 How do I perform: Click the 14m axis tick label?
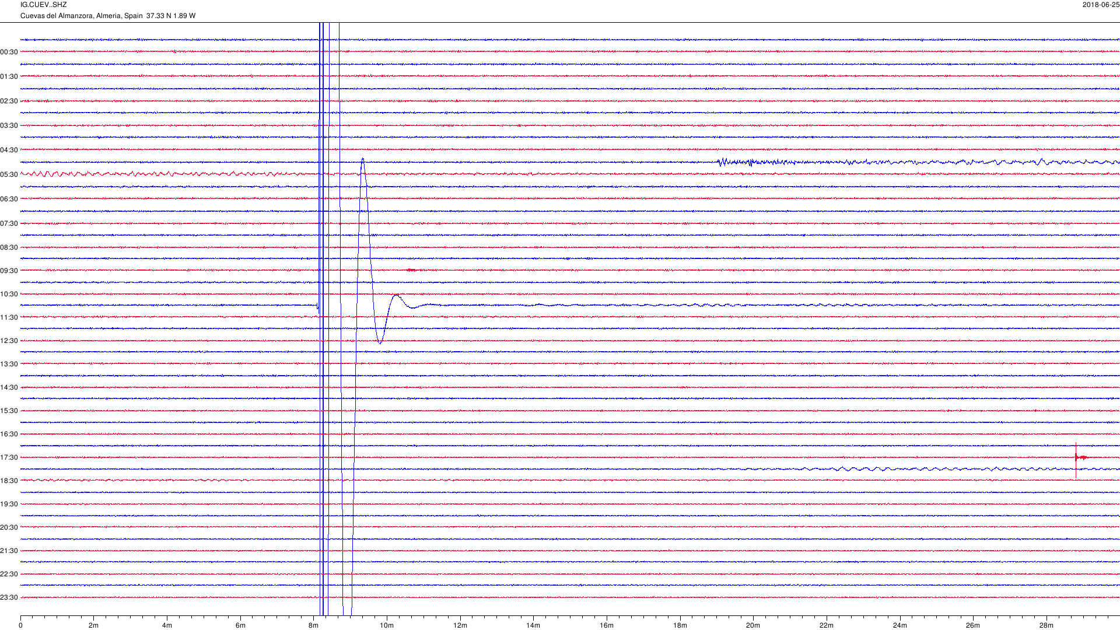533,625
